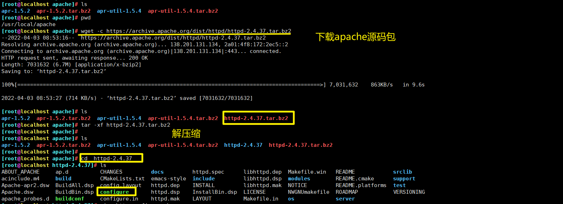This screenshot has width=563, height=204.
Task: Click the blue docs directory
Action: pyautogui.click(x=157, y=172)
